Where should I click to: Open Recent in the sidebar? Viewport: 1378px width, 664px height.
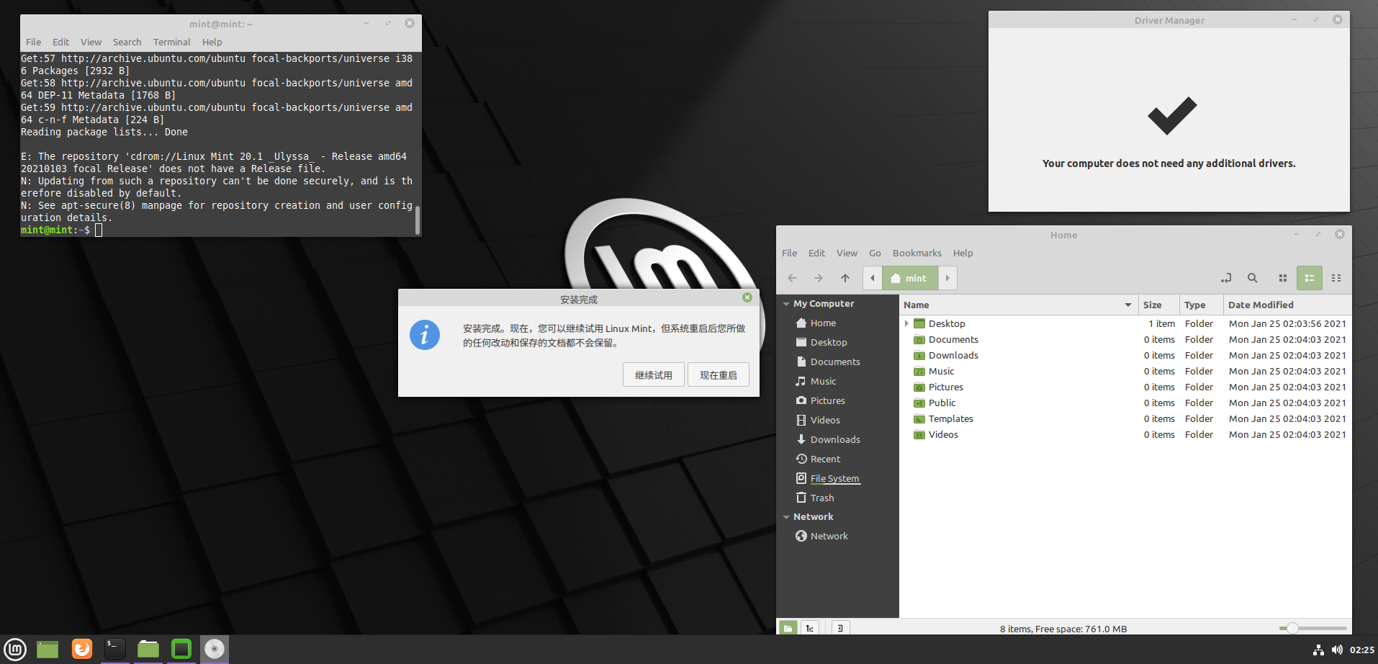825,459
